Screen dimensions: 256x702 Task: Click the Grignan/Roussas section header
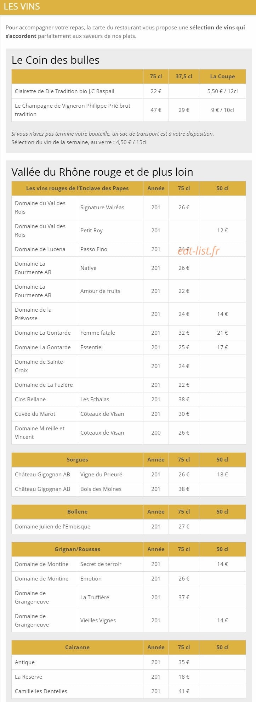[77, 549]
